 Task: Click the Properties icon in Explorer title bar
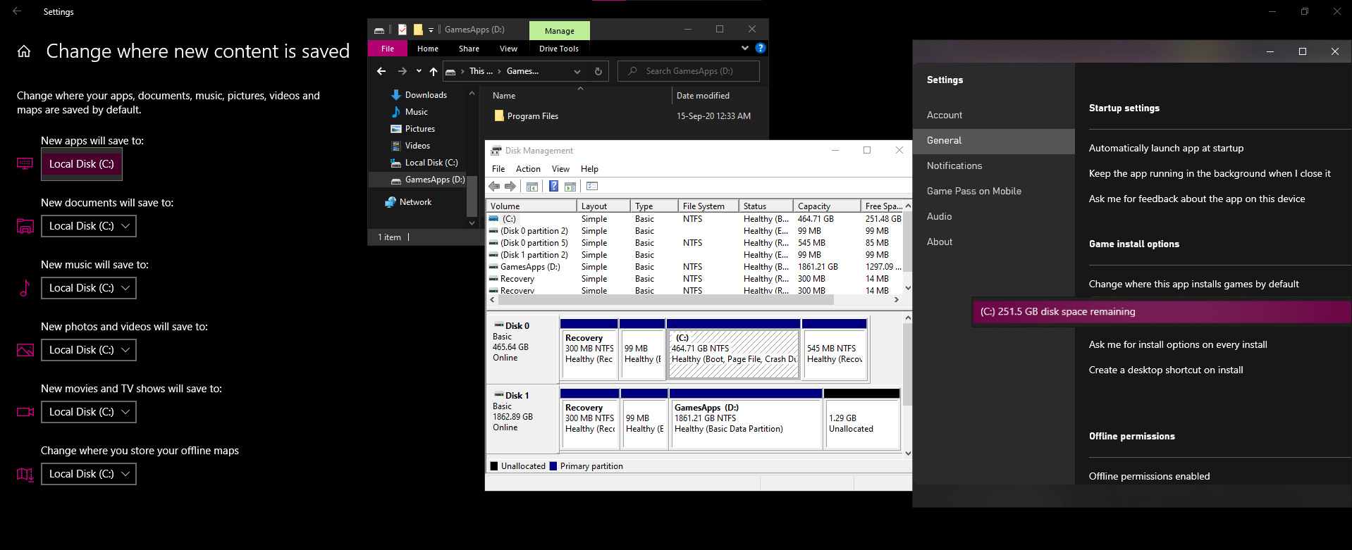[402, 30]
